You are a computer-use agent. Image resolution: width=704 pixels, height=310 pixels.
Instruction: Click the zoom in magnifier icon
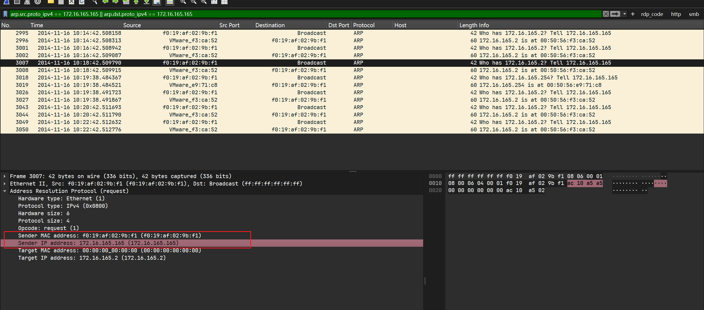coord(183,2)
